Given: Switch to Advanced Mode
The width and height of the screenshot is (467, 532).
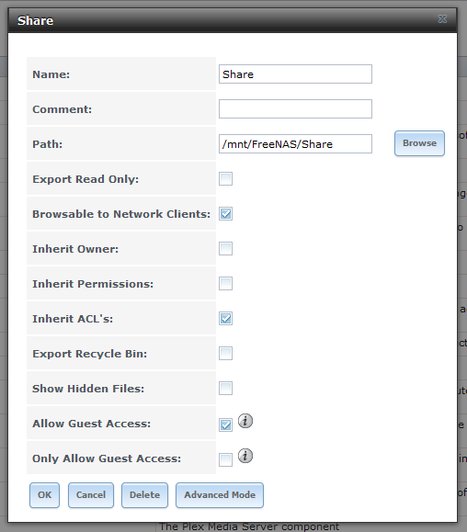Looking at the screenshot, I should [x=220, y=495].
